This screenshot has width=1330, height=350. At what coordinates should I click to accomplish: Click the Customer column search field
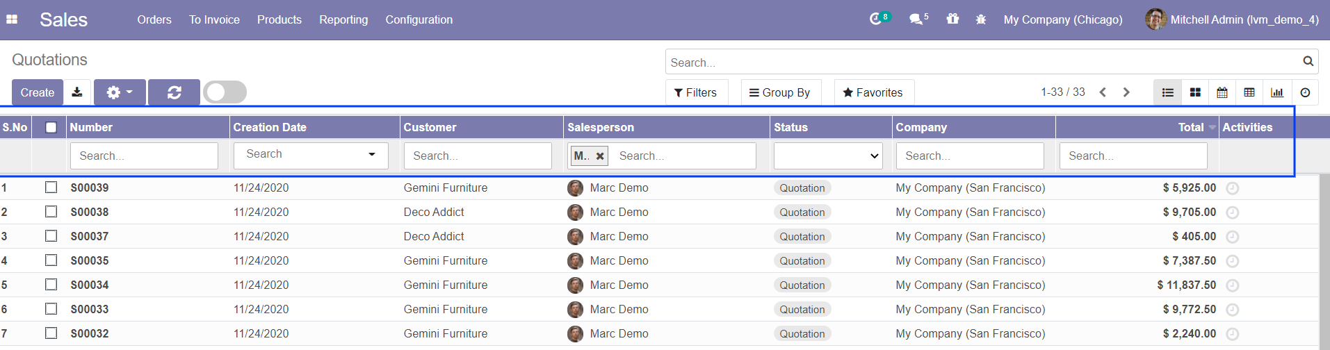tap(478, 156)
